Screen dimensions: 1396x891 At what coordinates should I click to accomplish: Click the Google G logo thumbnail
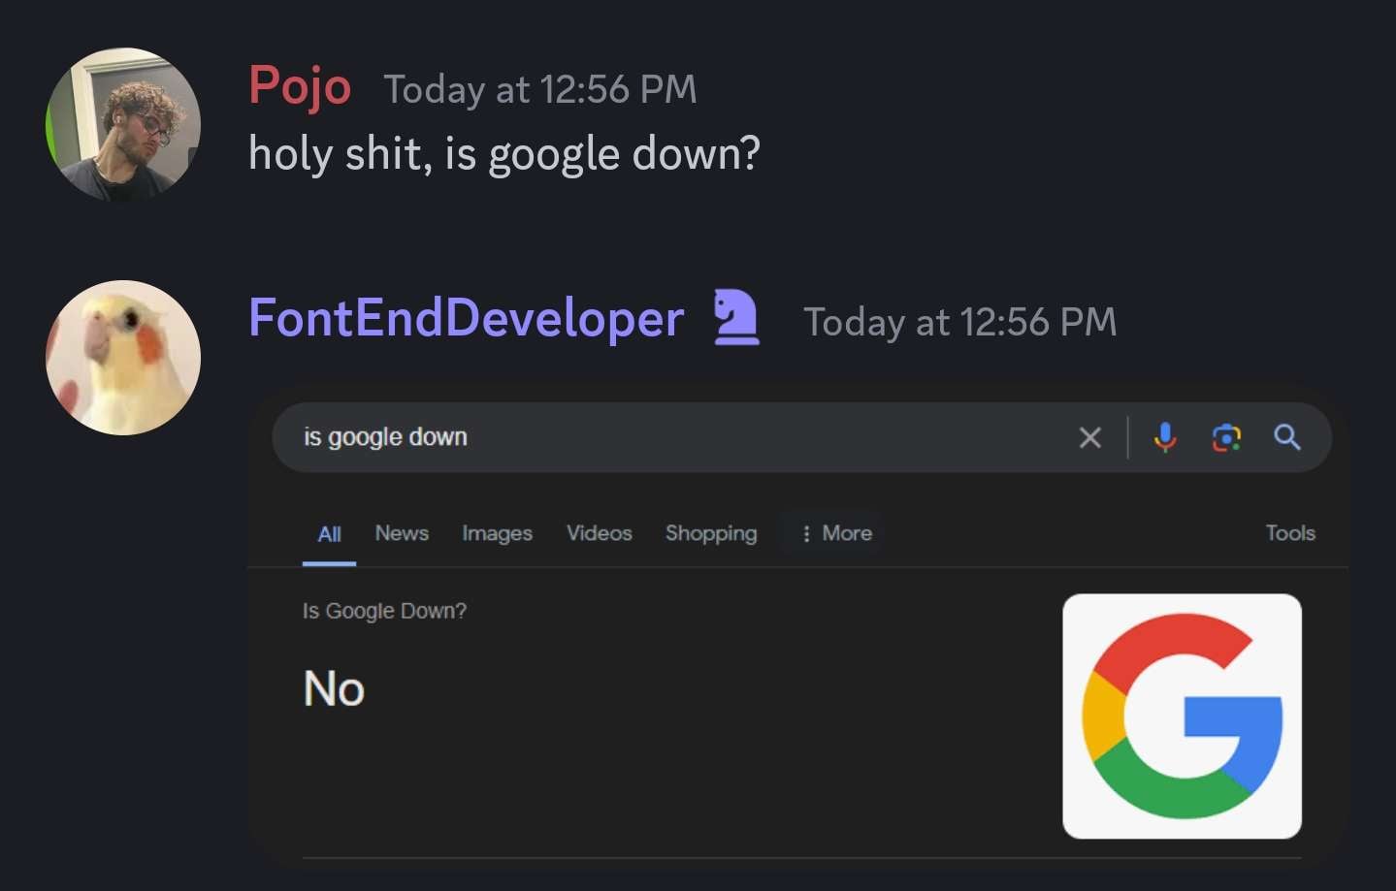coord(1182,716)
